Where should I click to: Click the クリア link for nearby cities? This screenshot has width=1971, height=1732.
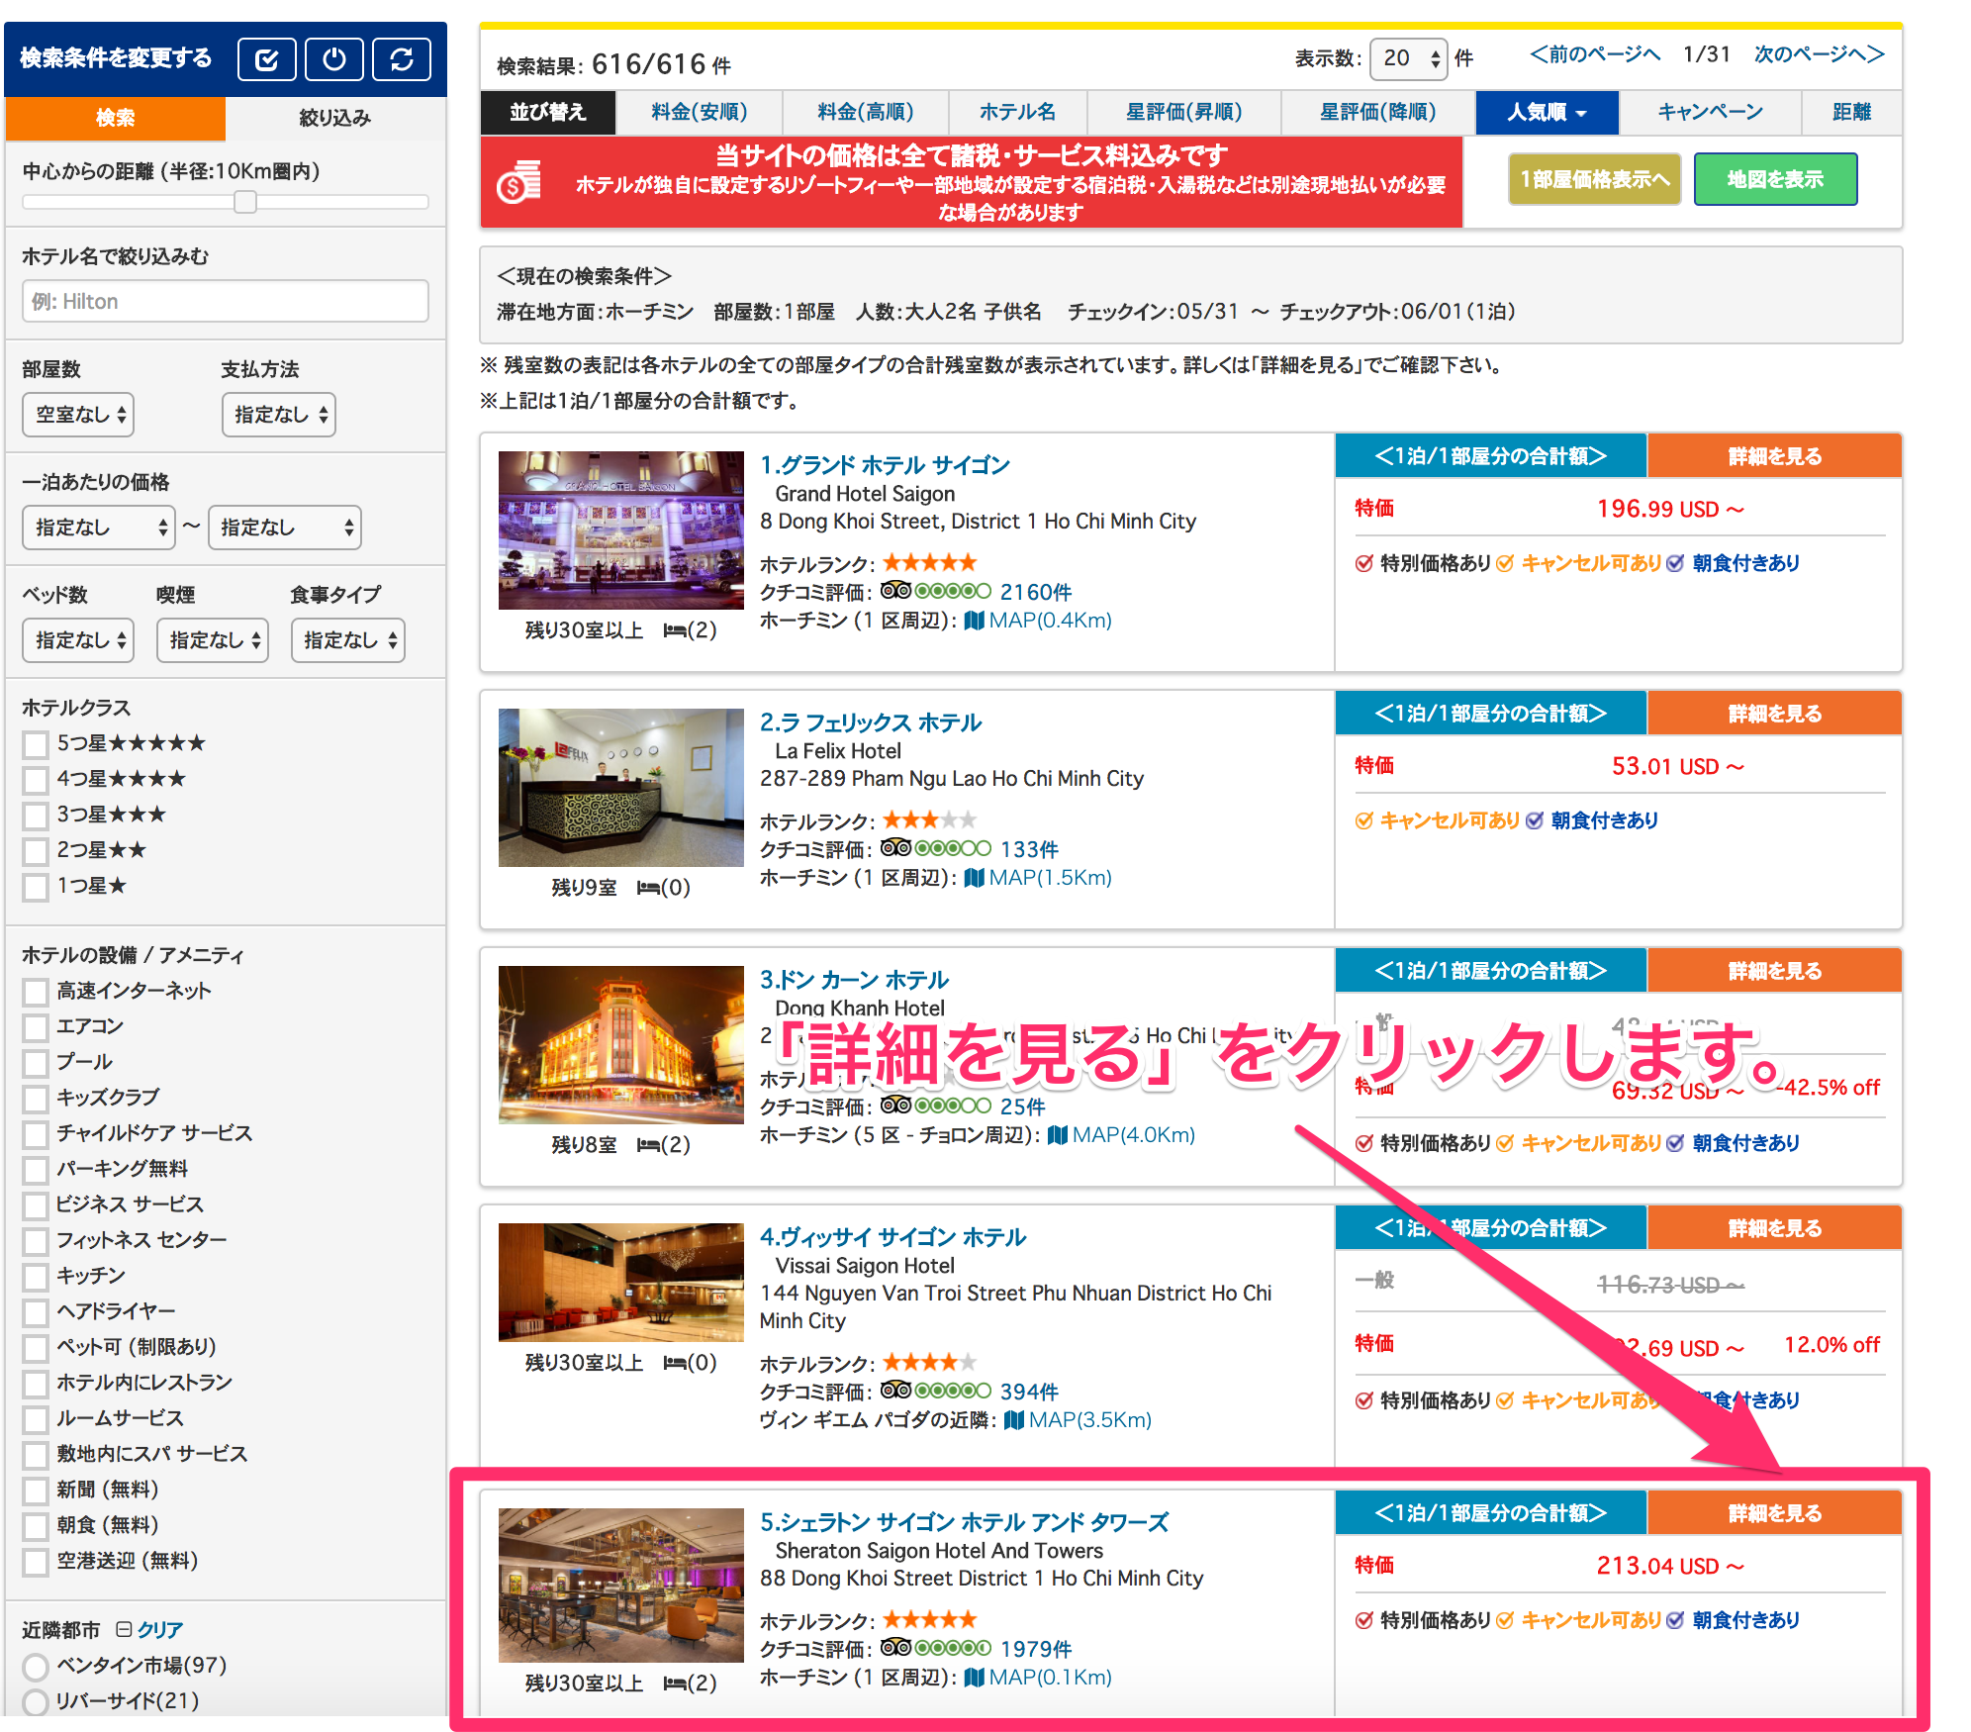[159, 1630]
